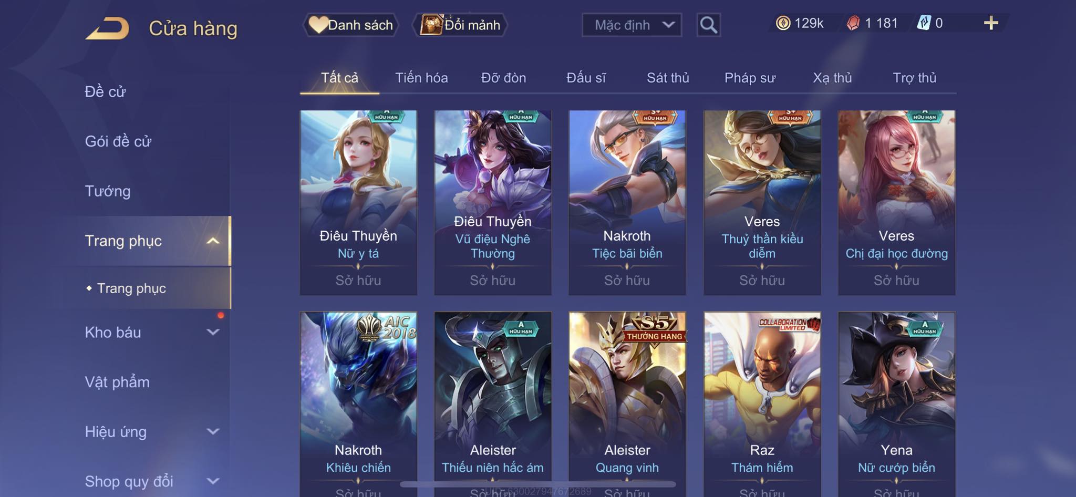Expand the Hiệu ứng sidebar section
Image resolution: width=1076 pixels, height=497 pixels.
pyautogui.click(x=213, y=432)
